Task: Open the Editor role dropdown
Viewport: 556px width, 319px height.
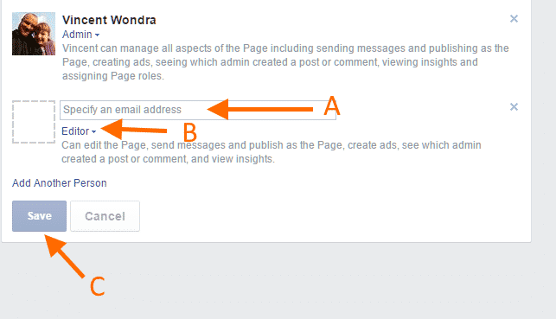Action: click(x=79, y=131)
